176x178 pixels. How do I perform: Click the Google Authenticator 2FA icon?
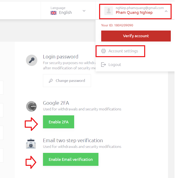(x=31, y=106)
